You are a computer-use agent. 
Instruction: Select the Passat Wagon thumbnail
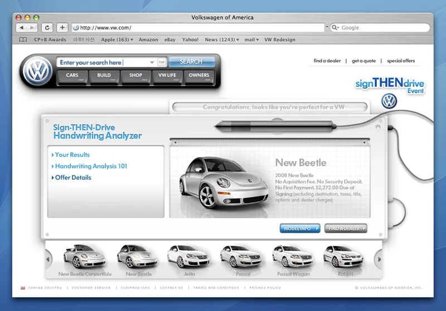click(293, 260)
